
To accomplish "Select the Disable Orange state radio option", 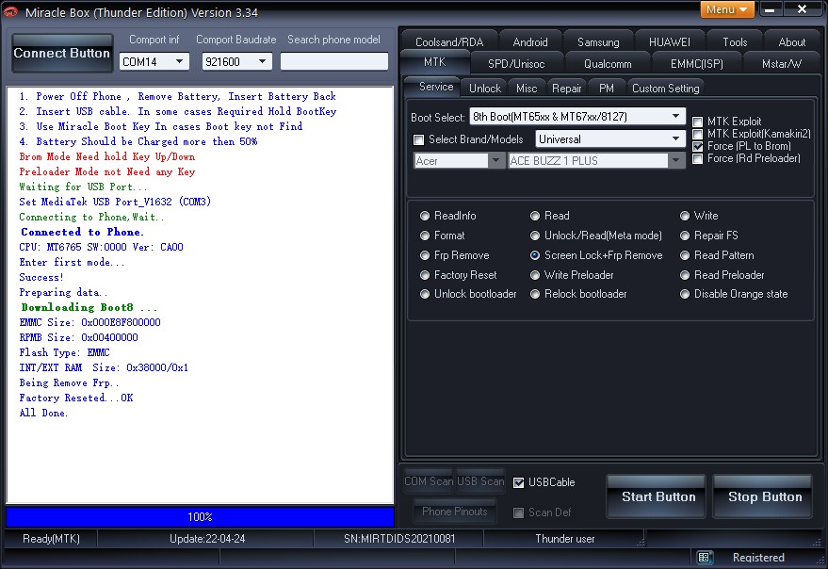I will tap(685, 294).
